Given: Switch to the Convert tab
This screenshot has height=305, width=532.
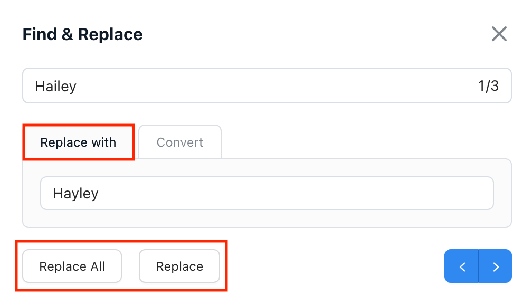Looking at the screenshot, I should [180, 142].
